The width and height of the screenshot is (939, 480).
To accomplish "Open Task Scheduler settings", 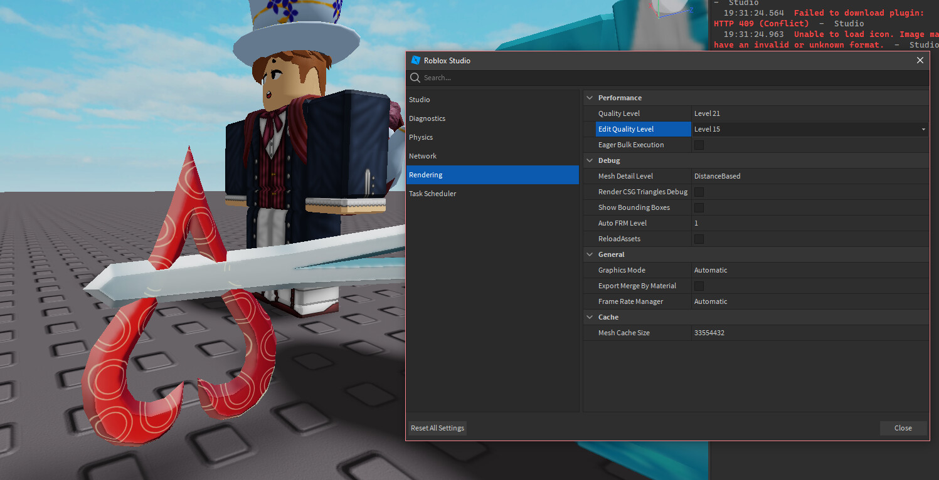I will click(x=432, y=194).
